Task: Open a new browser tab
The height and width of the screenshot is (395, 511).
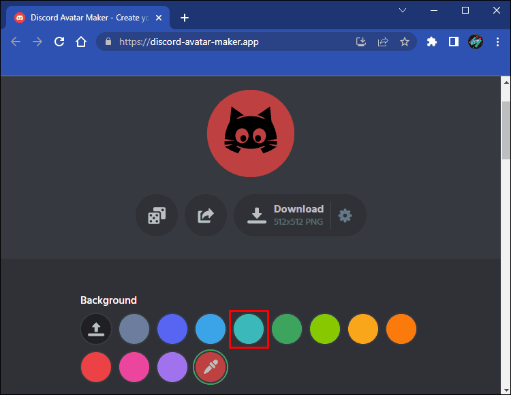Action: coord(185,18)
